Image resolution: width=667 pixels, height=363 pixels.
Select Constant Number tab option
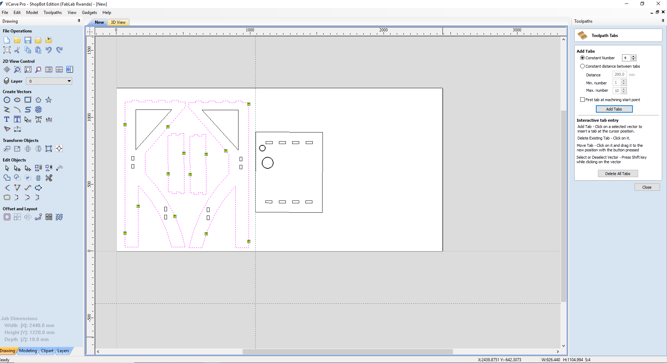[x=582, y=58]
